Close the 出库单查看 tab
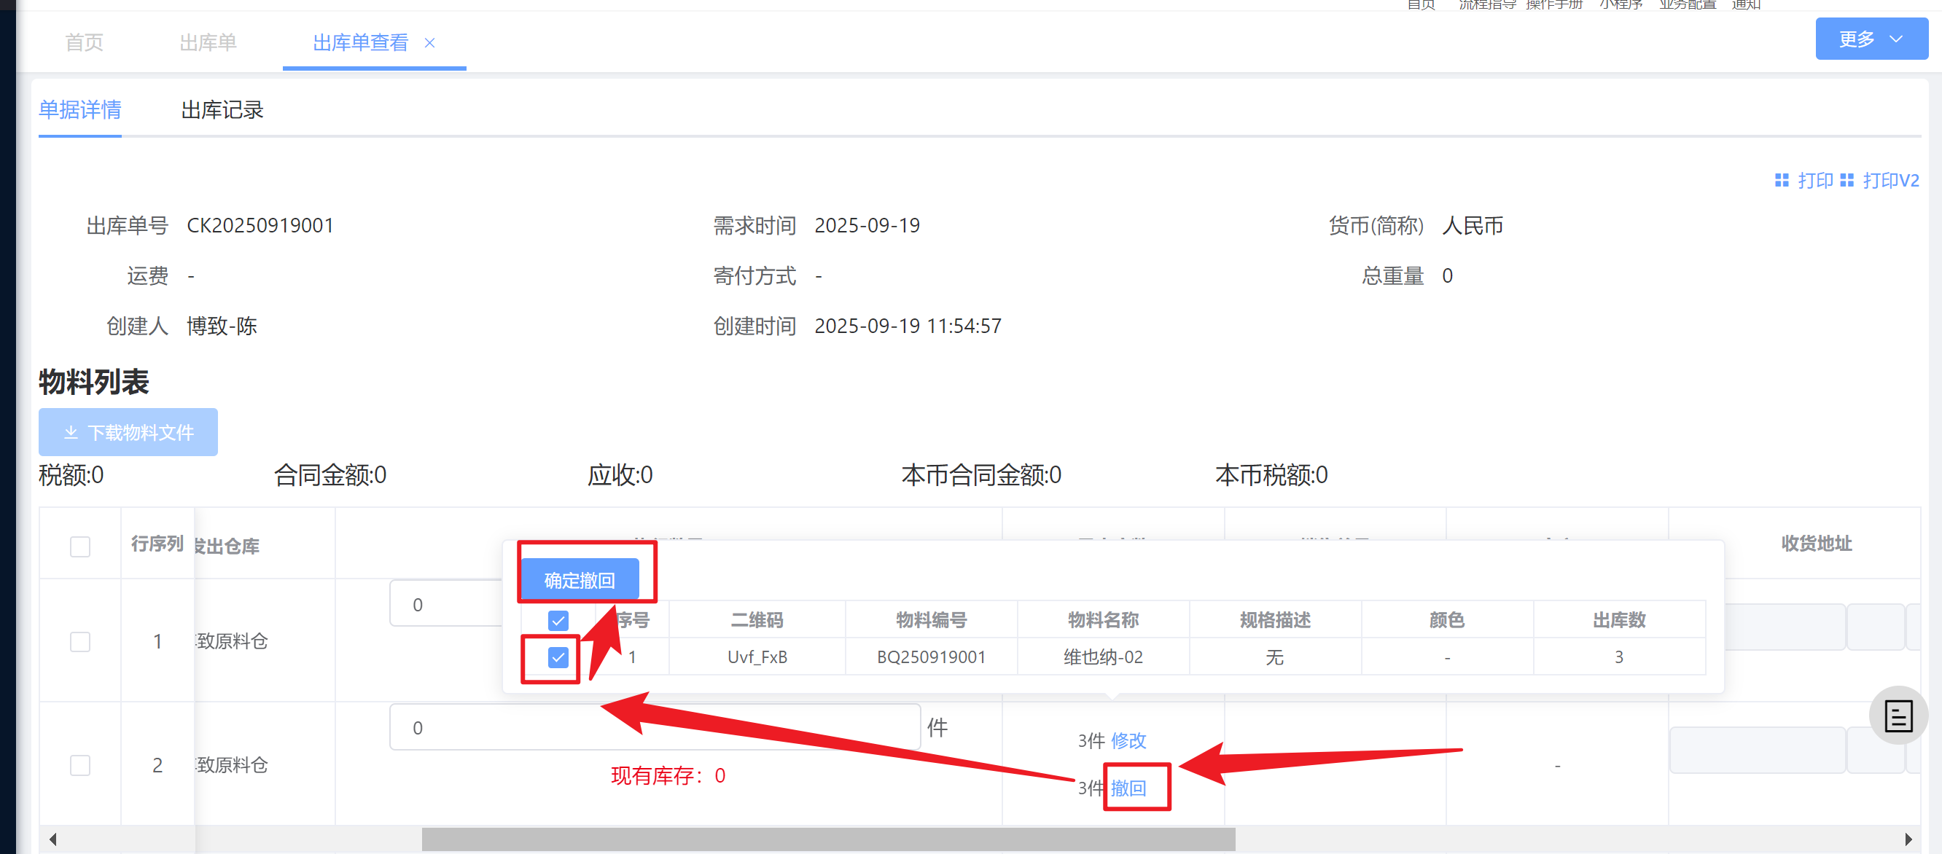1942x854 pixels. (x=429, y=43)
